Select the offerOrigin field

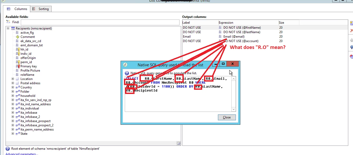coord(28,58)
